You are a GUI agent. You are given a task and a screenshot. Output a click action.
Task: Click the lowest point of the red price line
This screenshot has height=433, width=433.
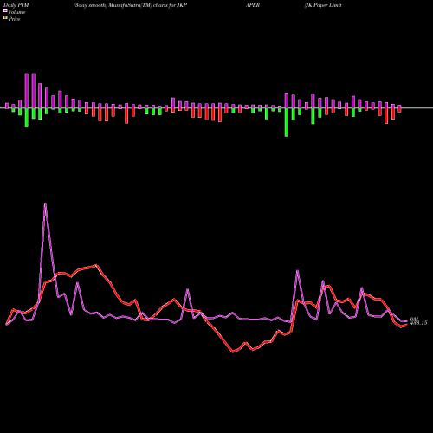233,352
